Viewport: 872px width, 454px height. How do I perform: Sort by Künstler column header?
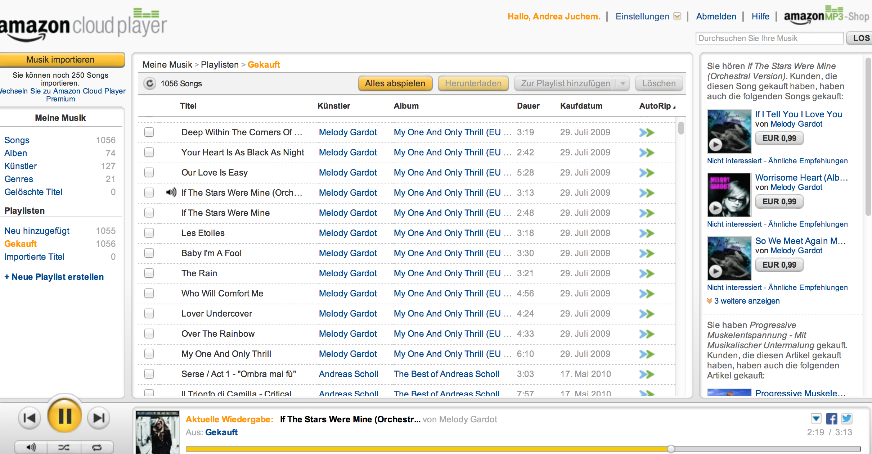[x=334, y=106]
